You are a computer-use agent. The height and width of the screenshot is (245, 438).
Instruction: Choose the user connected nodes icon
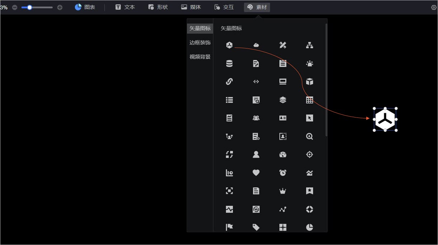coord(229,136)
